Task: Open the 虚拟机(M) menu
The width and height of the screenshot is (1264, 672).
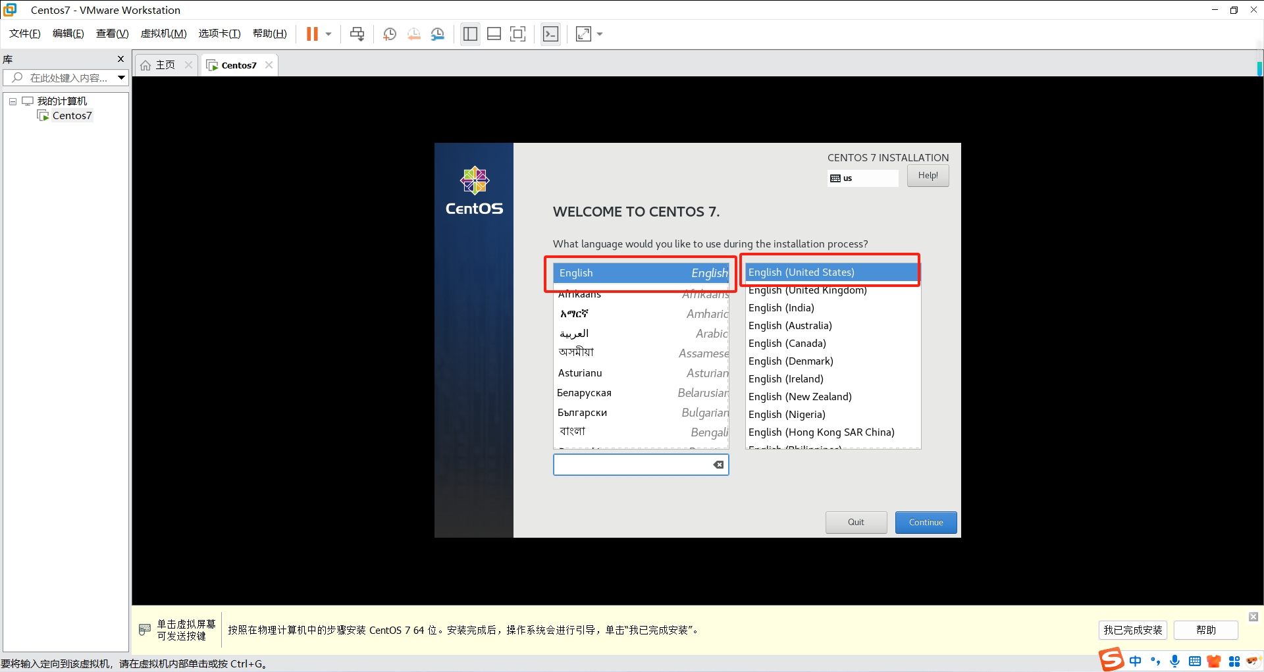Action: 163,34
